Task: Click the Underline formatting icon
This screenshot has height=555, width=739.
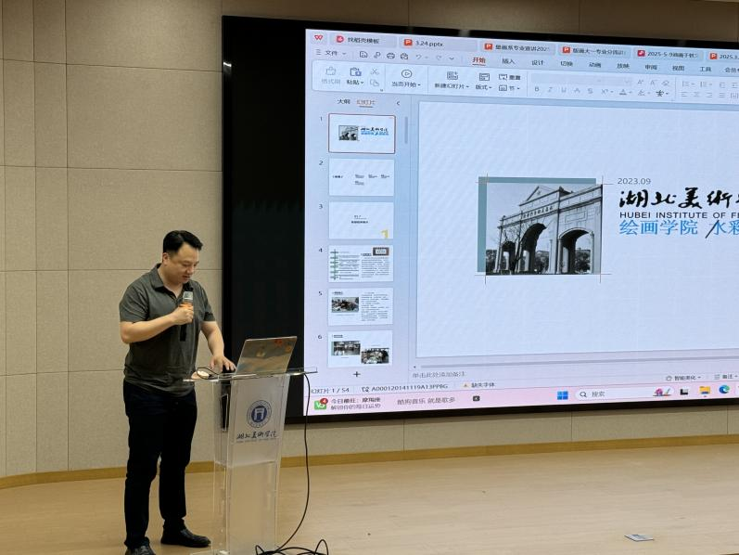Action: tap(563, 90)
